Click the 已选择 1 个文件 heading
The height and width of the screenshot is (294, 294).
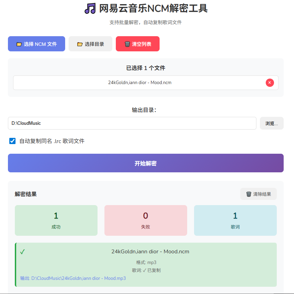[x=146, y=68]
